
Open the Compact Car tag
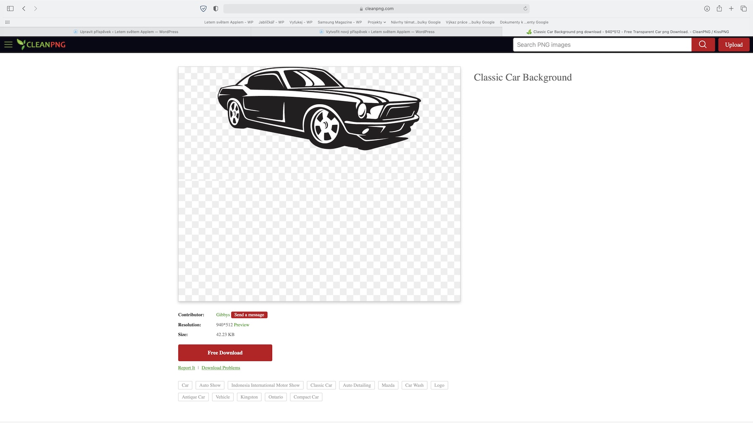coord(306,397)
